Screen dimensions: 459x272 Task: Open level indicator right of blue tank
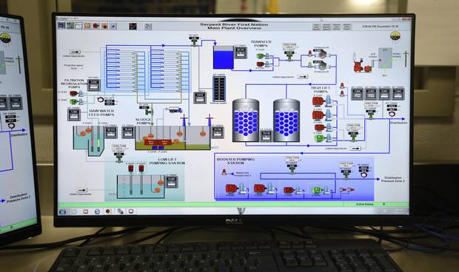click(x=241, y=52)
